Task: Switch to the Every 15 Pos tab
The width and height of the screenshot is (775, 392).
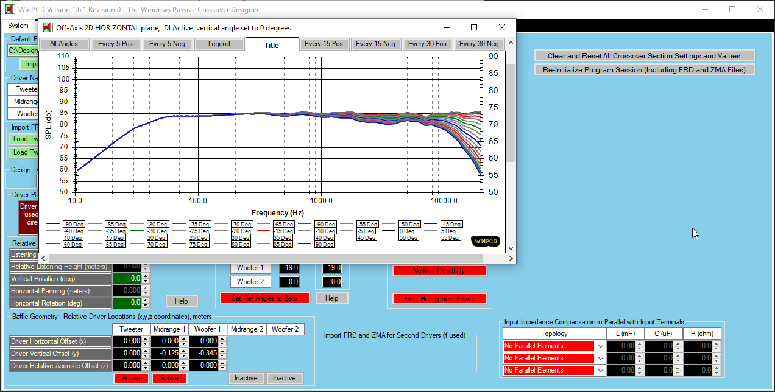Action: coord(324,44)
